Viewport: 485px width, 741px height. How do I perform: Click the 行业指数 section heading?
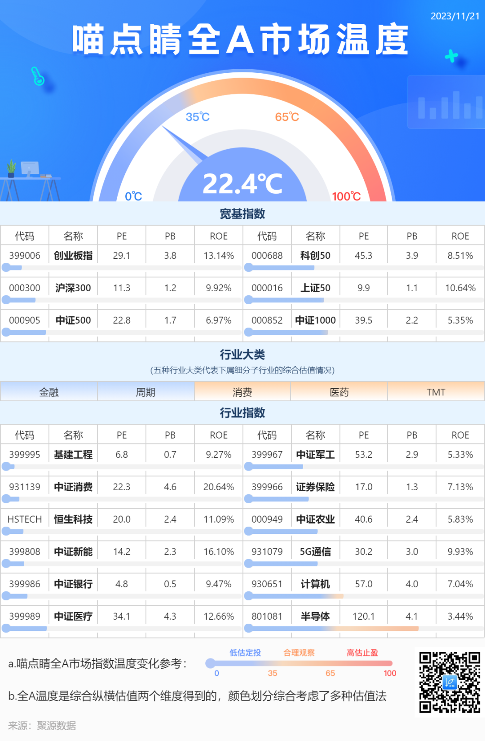click(x=242, y=413)
